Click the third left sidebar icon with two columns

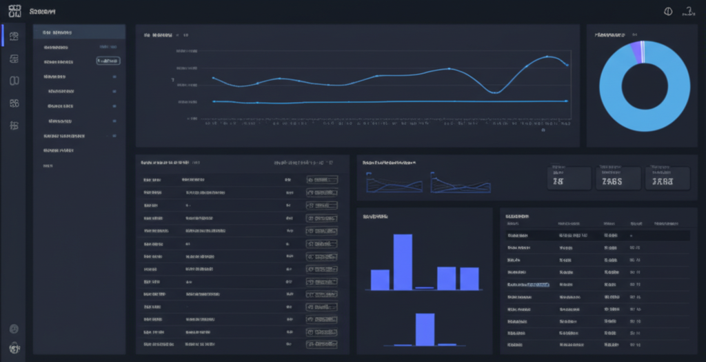tap(14, 81)
